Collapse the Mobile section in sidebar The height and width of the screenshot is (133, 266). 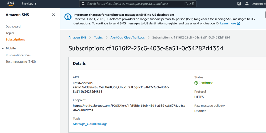(3, 48)
